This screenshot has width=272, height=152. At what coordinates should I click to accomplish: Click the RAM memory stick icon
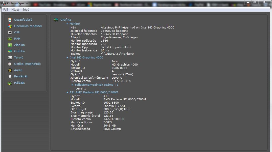10,39
